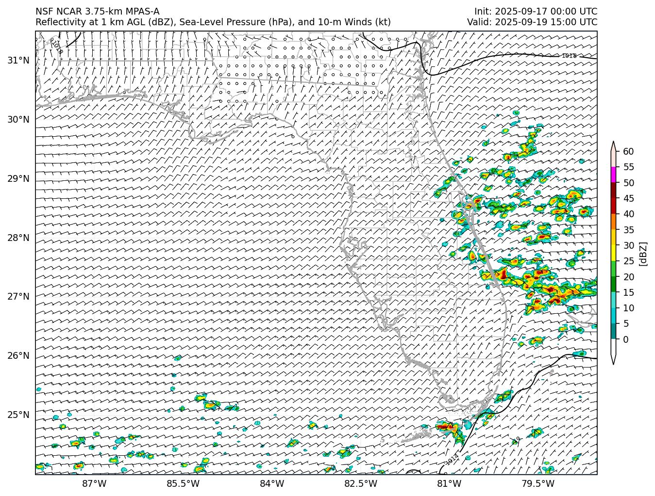Click the Reflectivity at 1 km AGL subtitle
655x496 pixels.
213,22
